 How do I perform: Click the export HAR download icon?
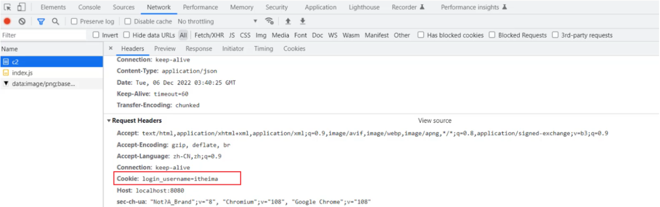(x=303, y=22)
